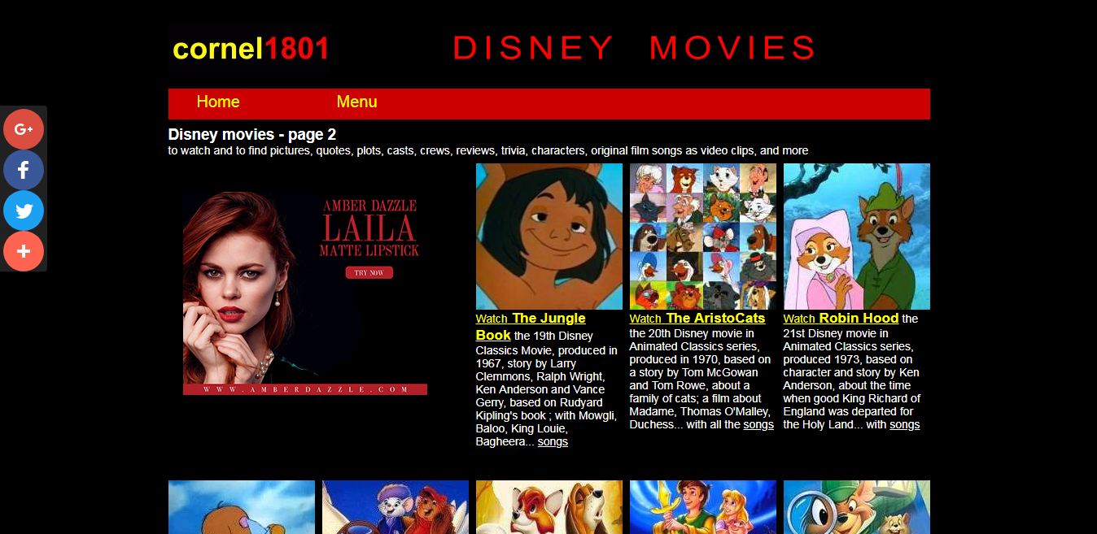Viewport: 1097px width, 534px height.
Task: Open the Winnie the Pooh bear thumbnail in the second row
Action: [x=242, y=507]
